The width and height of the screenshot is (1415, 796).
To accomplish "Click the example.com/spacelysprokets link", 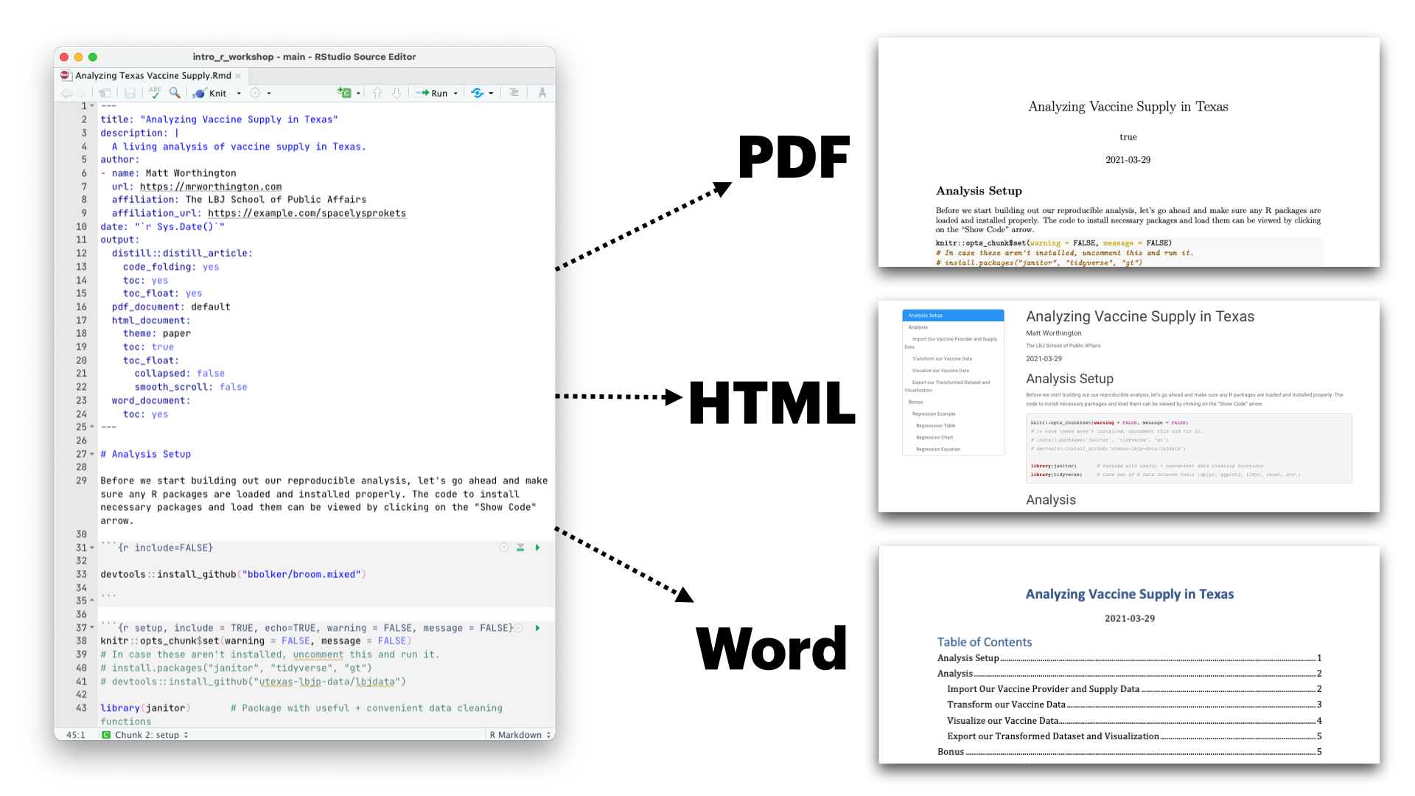I will [x=307, y=213].
